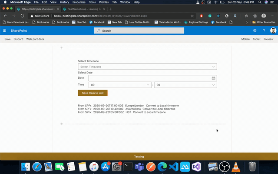Open the History menu
Screen dimensions: 278x174
coord(64,2)
